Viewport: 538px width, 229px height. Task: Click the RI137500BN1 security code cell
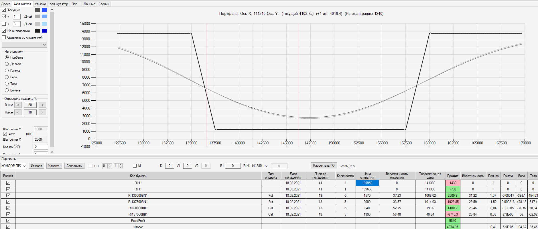click(138, 202)
